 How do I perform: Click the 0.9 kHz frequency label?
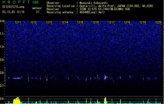click(x=2, y=60)
